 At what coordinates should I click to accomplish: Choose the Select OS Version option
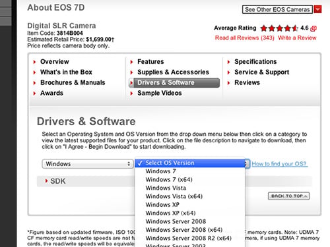tap(190, 163)
